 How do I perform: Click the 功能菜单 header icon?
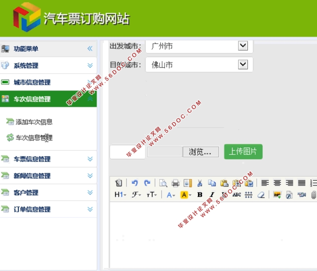5,48
